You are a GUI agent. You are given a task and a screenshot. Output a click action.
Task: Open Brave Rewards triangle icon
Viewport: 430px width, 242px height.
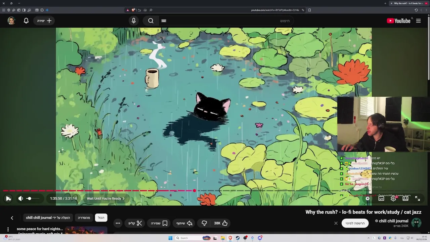click(128, 10)
